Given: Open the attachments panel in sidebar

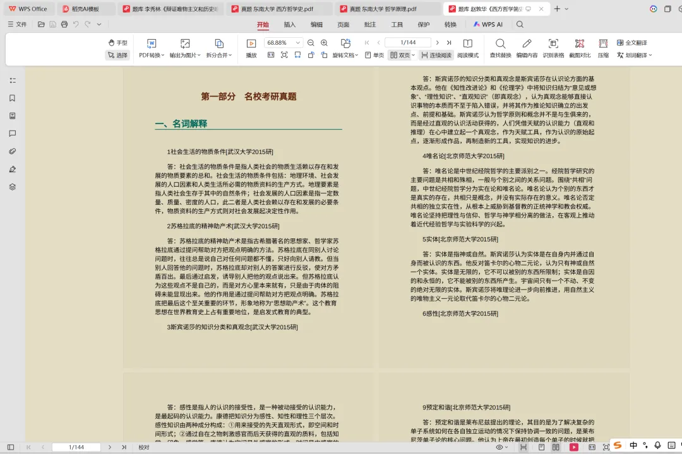Looking at the screenshot, I should point(13,151).
